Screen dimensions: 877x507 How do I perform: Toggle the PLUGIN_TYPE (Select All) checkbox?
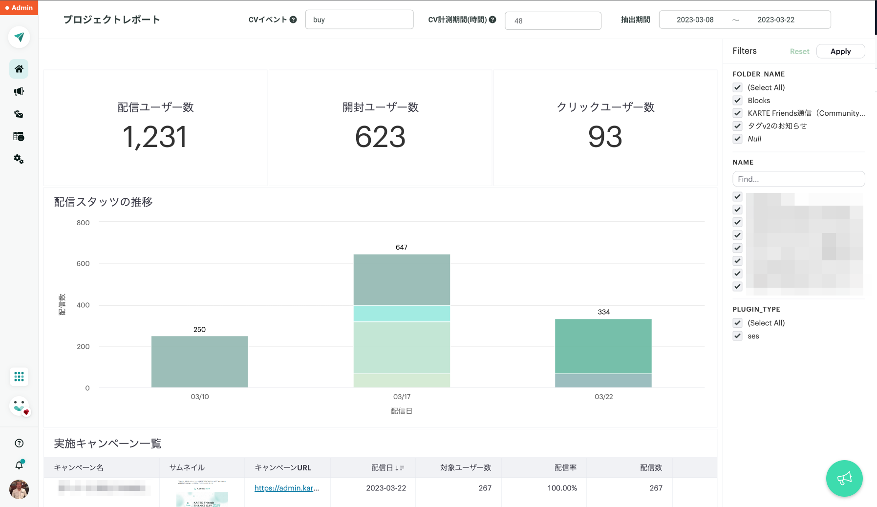[x=738, y=323]
